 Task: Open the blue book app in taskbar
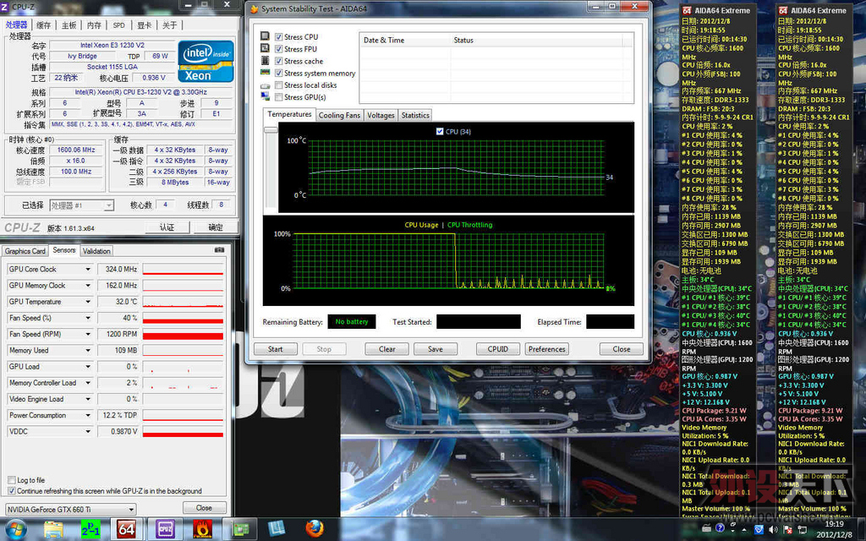coord(277,528)
